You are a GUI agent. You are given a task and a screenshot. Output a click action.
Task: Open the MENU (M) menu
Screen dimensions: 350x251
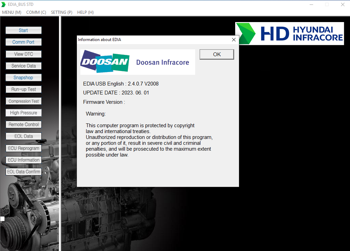[12, 12]
